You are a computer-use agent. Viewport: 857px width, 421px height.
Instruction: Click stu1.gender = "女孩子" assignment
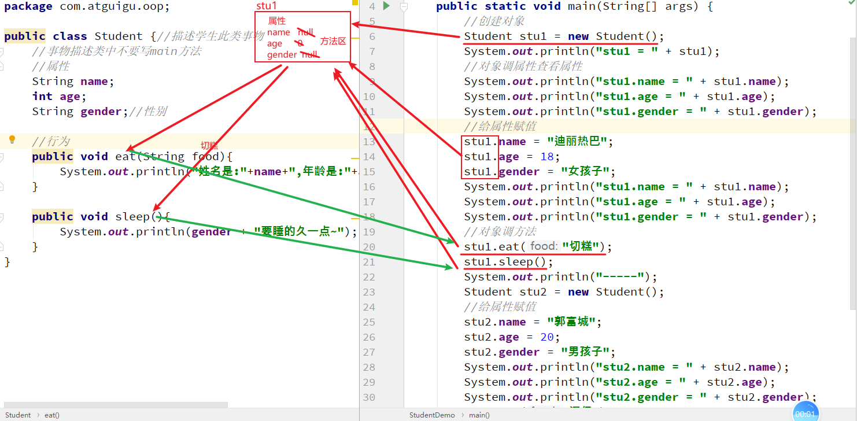[540, 171]
